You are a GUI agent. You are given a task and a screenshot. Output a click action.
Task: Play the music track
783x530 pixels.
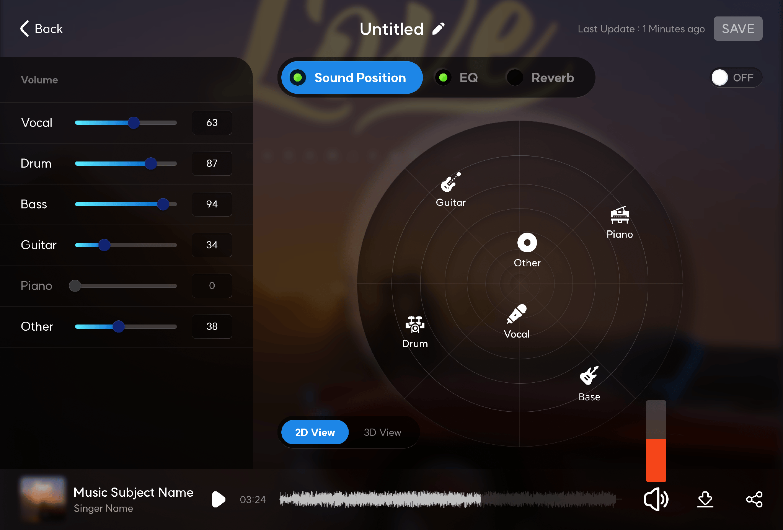[x=219, y=499]
